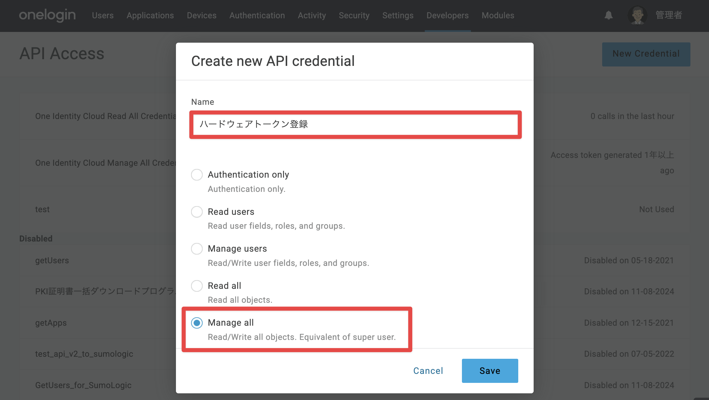Select the Read users option
This screenshot has height=400, width=709.
point(197,212)
